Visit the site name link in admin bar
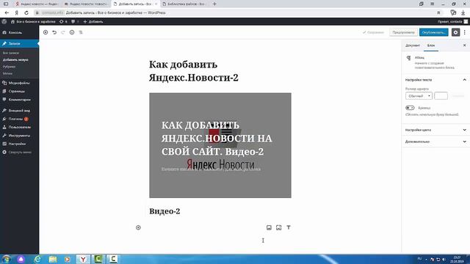The width and height of the screenshot is (470, 264). 33,21
